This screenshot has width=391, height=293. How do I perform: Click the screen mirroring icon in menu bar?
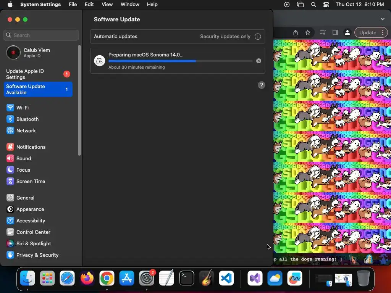point(300,5)
